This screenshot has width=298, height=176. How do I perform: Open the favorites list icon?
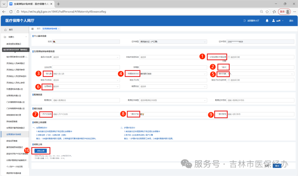click(x=274, y=12)
